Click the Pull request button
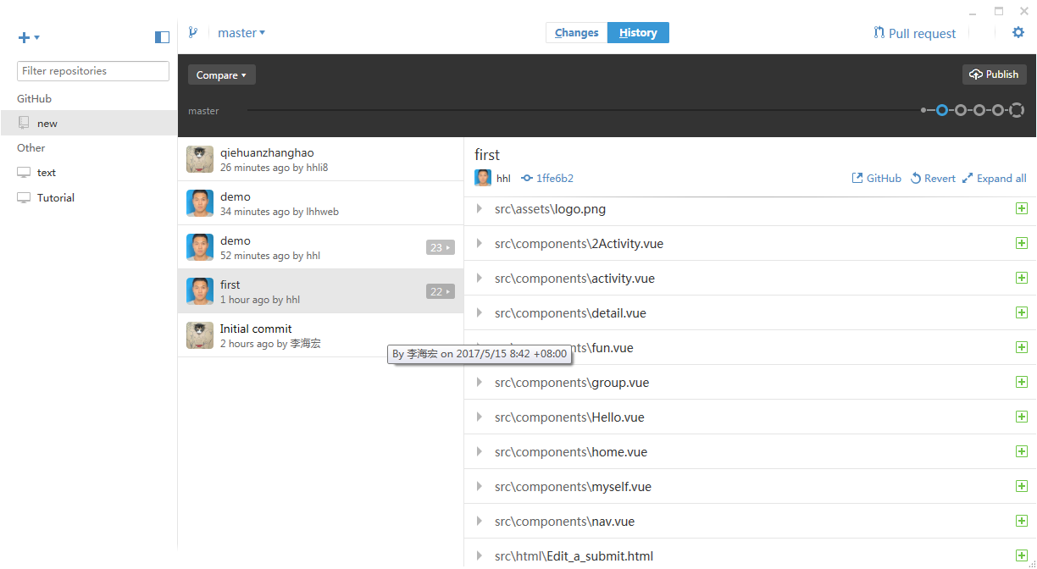The height and width of the screenshot is (569, 1037). pos(914,33)
